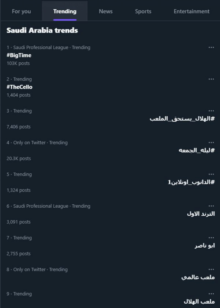Screen dimensions: 220x308
Task: Open the #BigTime hashtag trend
Action: click(19, 55)
